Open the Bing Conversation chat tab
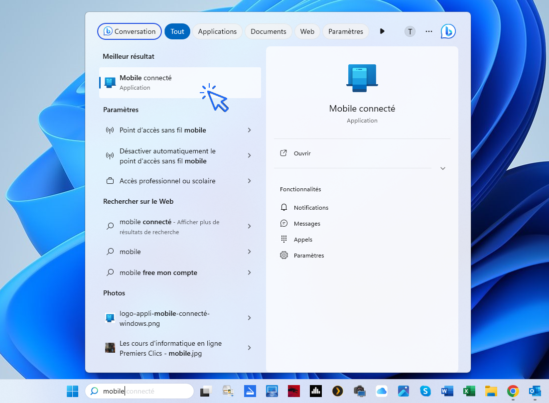This screenshot has height=403, width=549. [129, 31]
